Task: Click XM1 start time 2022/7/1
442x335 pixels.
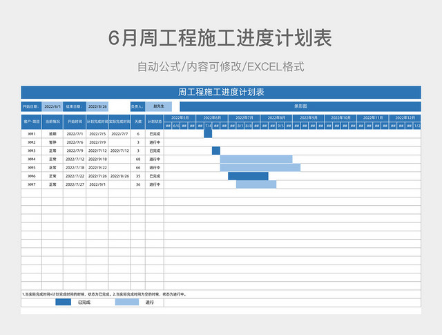Action: (75, 134)
